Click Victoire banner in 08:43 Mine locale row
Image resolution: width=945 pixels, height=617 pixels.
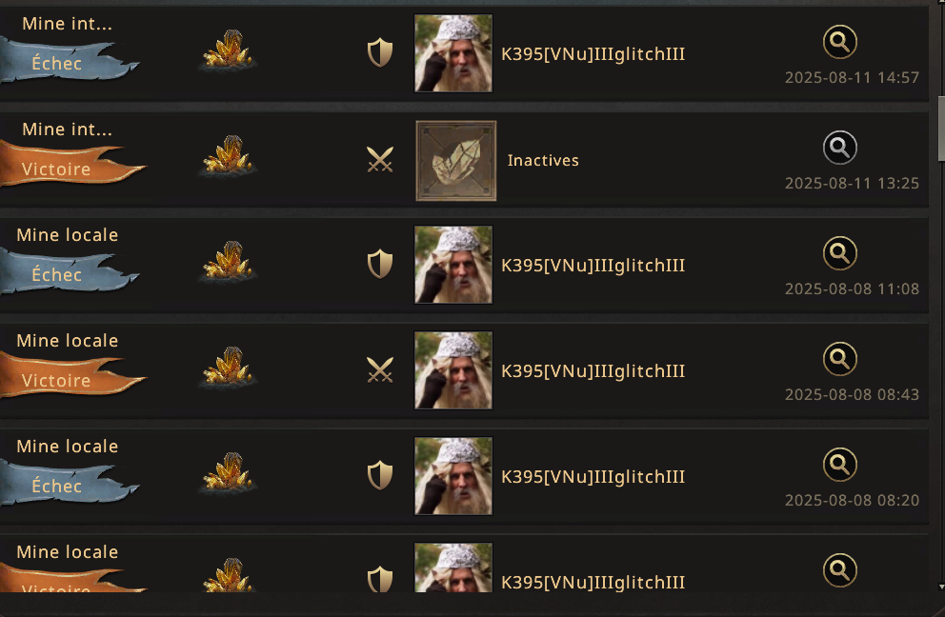click(71, 378)
